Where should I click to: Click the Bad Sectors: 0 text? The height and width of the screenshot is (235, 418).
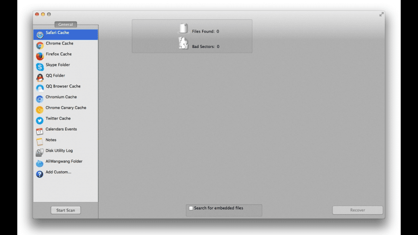coord(206,47)
